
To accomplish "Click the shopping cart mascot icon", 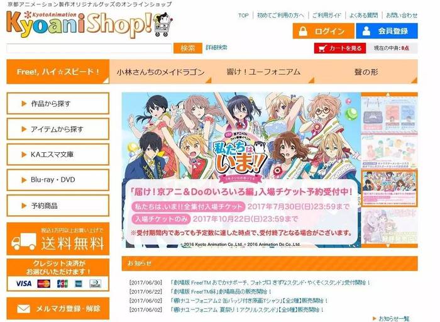I will click(x=163, y=25).
